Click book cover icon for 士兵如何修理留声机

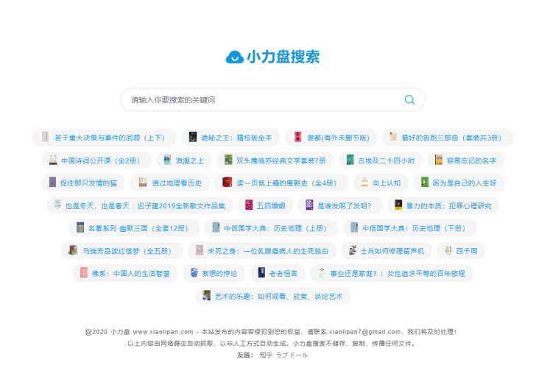pyautogui.click(x=353, y=250)
